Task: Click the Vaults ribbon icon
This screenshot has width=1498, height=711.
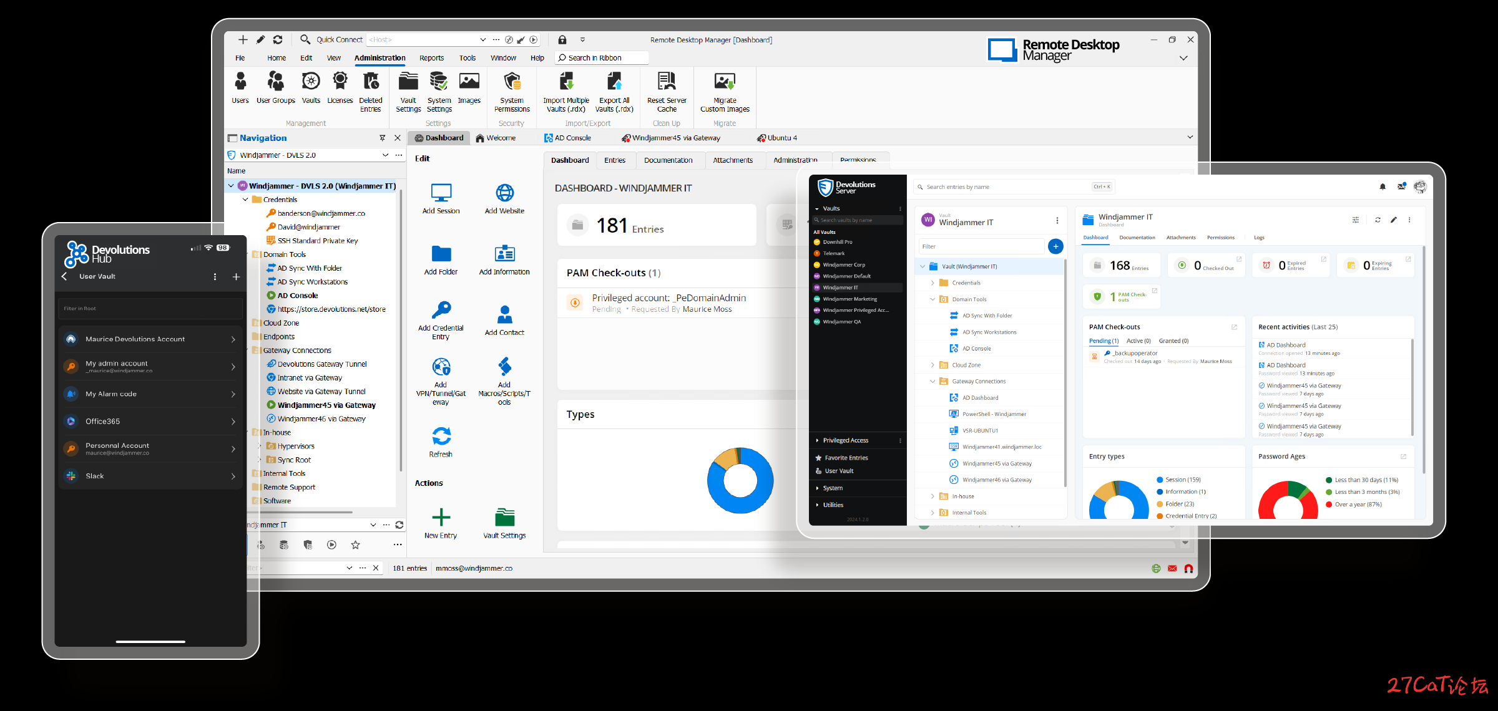Action: tap(311, 87)
